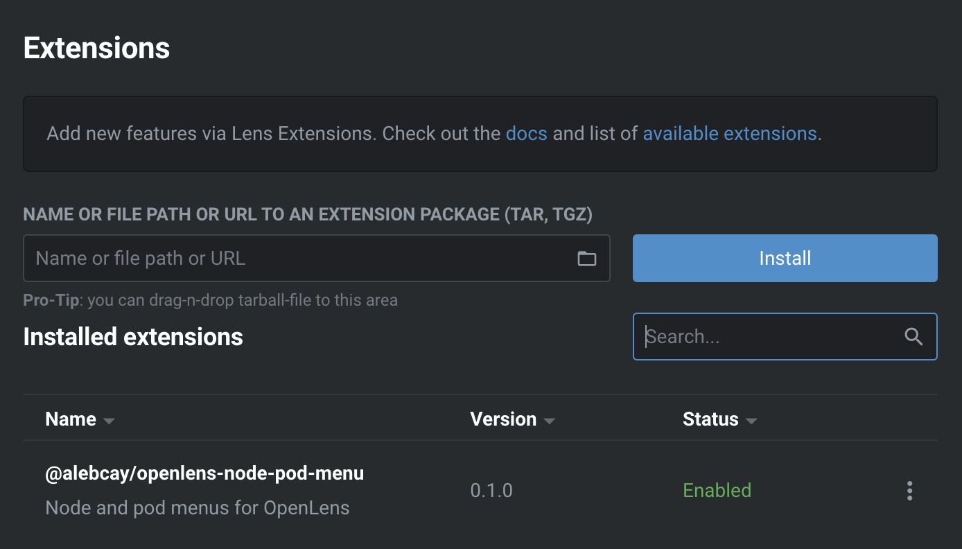
Task: Sort by the Name column header
Action: tap(71, 419)
